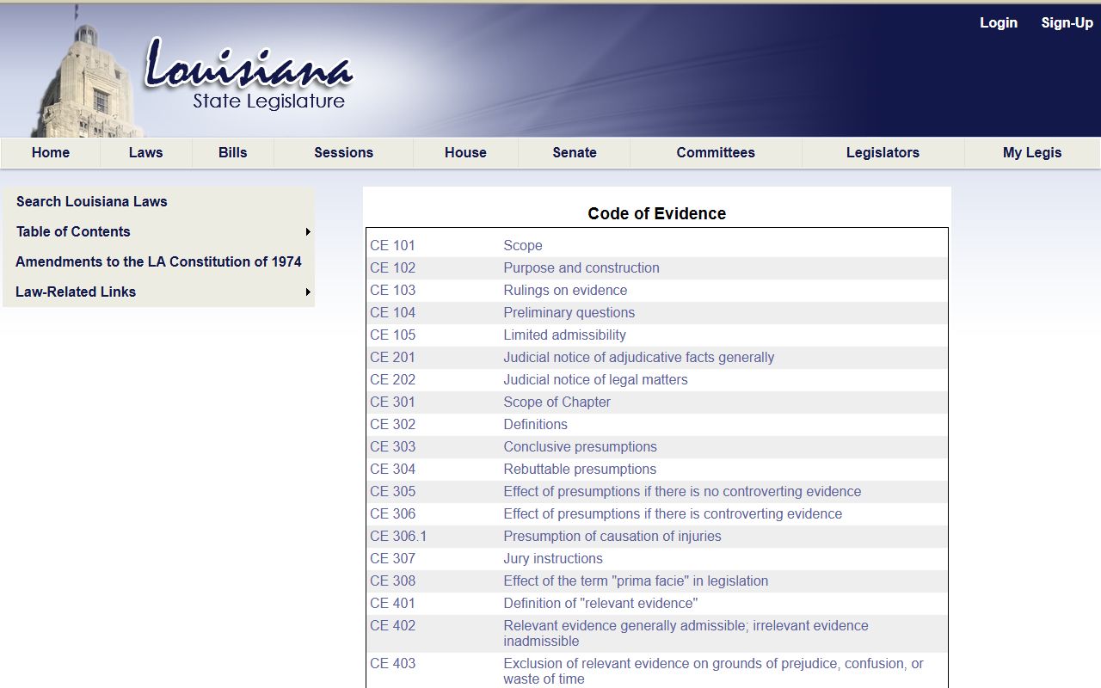Click the Louisiana State Legislature logo
The height and width of the screenshot is (688, 1101).
[249, 74]
